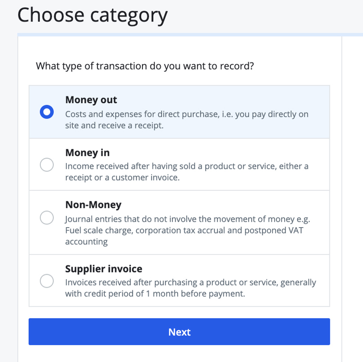Click the bold Supplier invoice label text
Viewport: 363px width, 362px height.
point(104,269)
